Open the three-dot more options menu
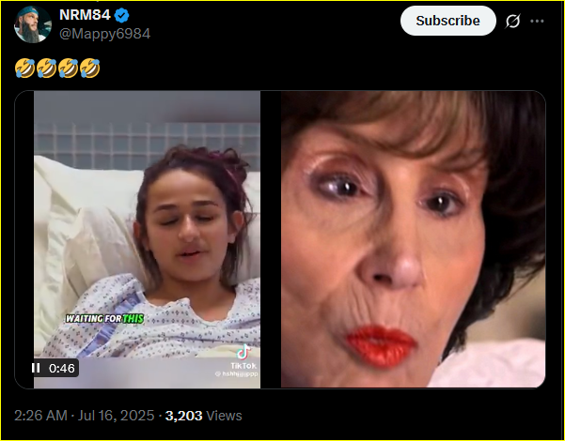 [x=537, y=22]
